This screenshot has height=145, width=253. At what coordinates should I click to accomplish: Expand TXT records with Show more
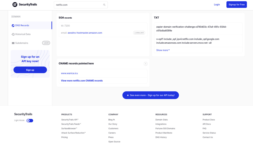tap(163, 50)
